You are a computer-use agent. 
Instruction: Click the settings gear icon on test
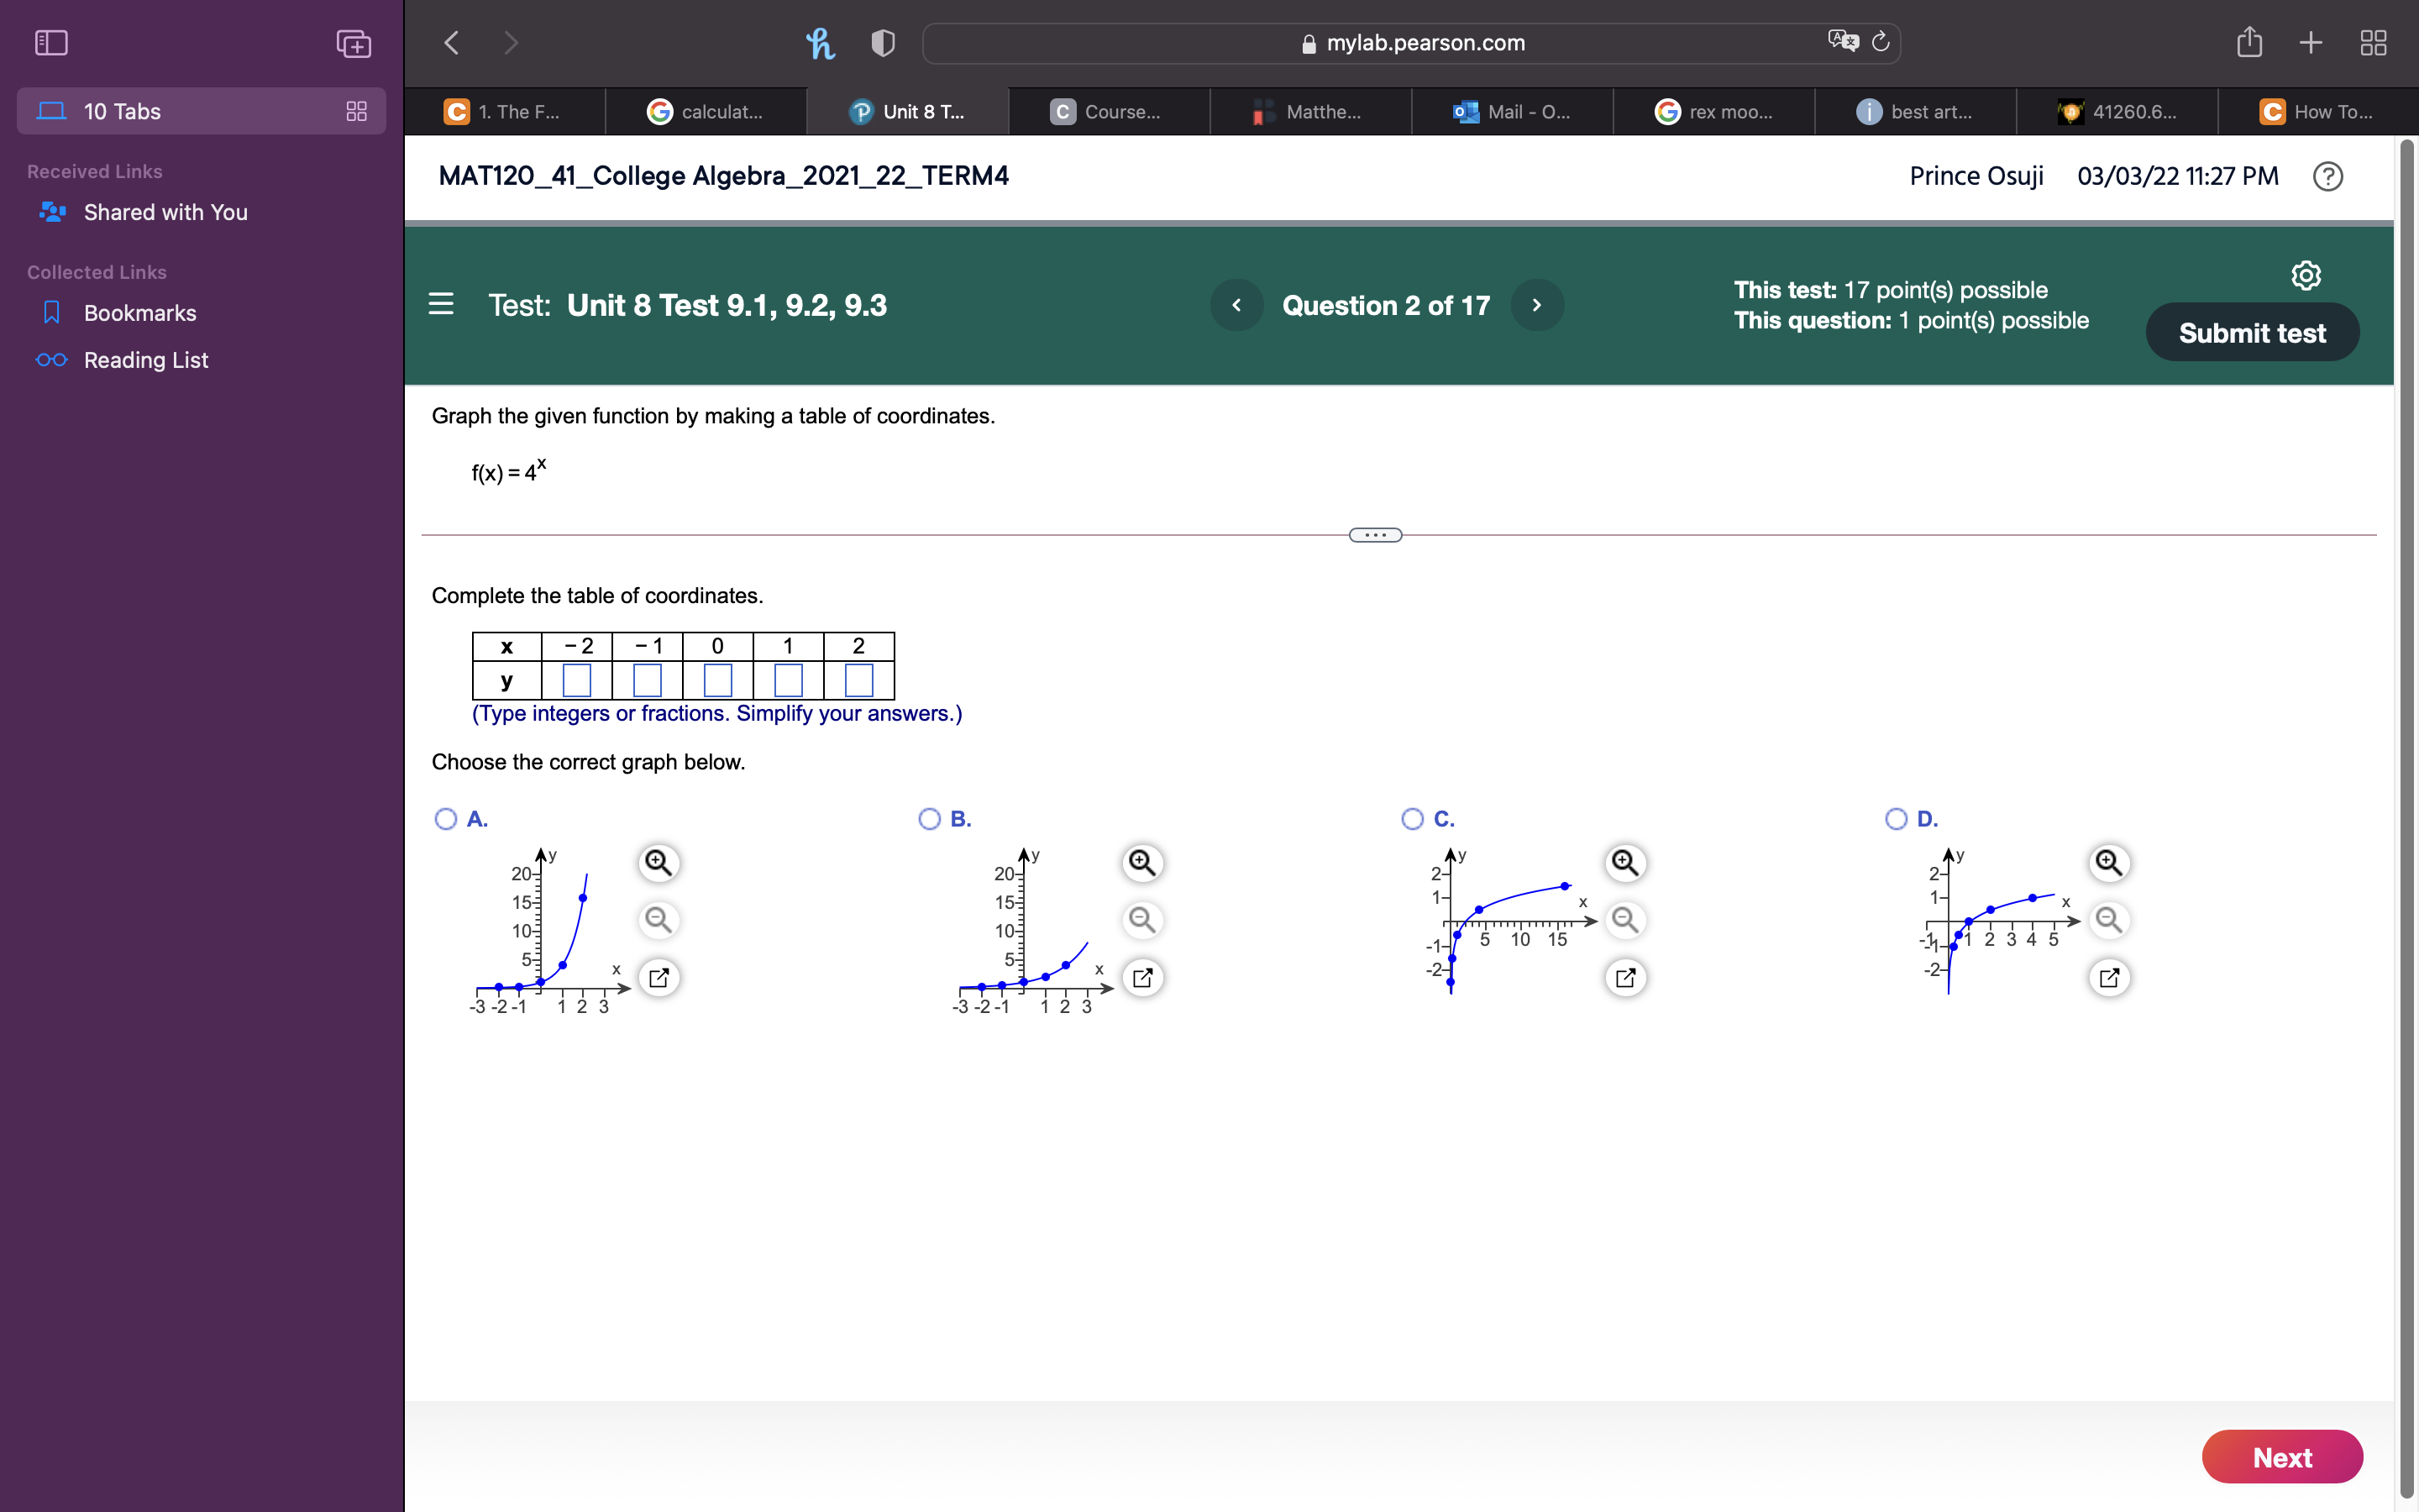tap(2306, 276)
